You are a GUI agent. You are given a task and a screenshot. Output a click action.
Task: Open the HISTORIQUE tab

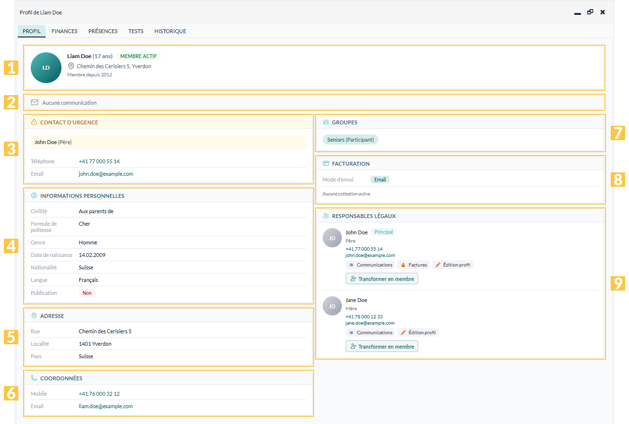170,31
